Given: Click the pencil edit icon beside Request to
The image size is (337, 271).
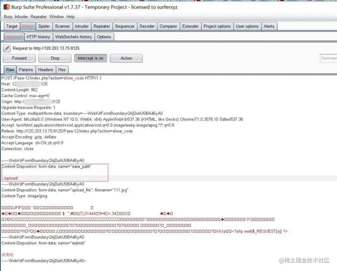Looking at the screenshot, I should coord(7,48).
